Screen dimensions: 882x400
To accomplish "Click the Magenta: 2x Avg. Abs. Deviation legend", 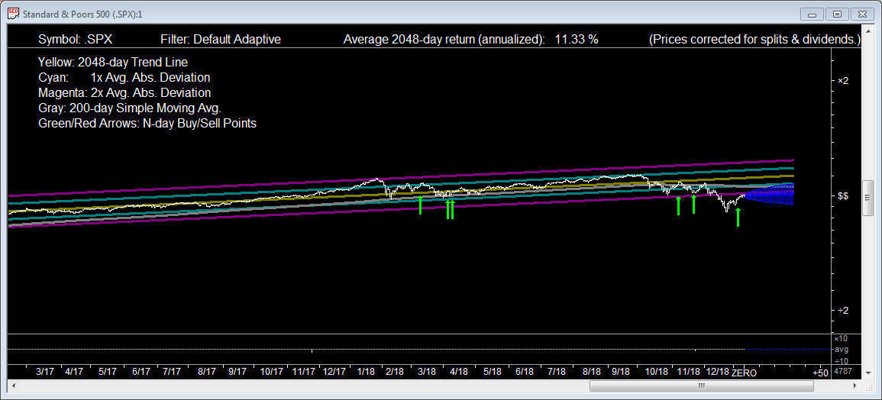I will 124,93.
